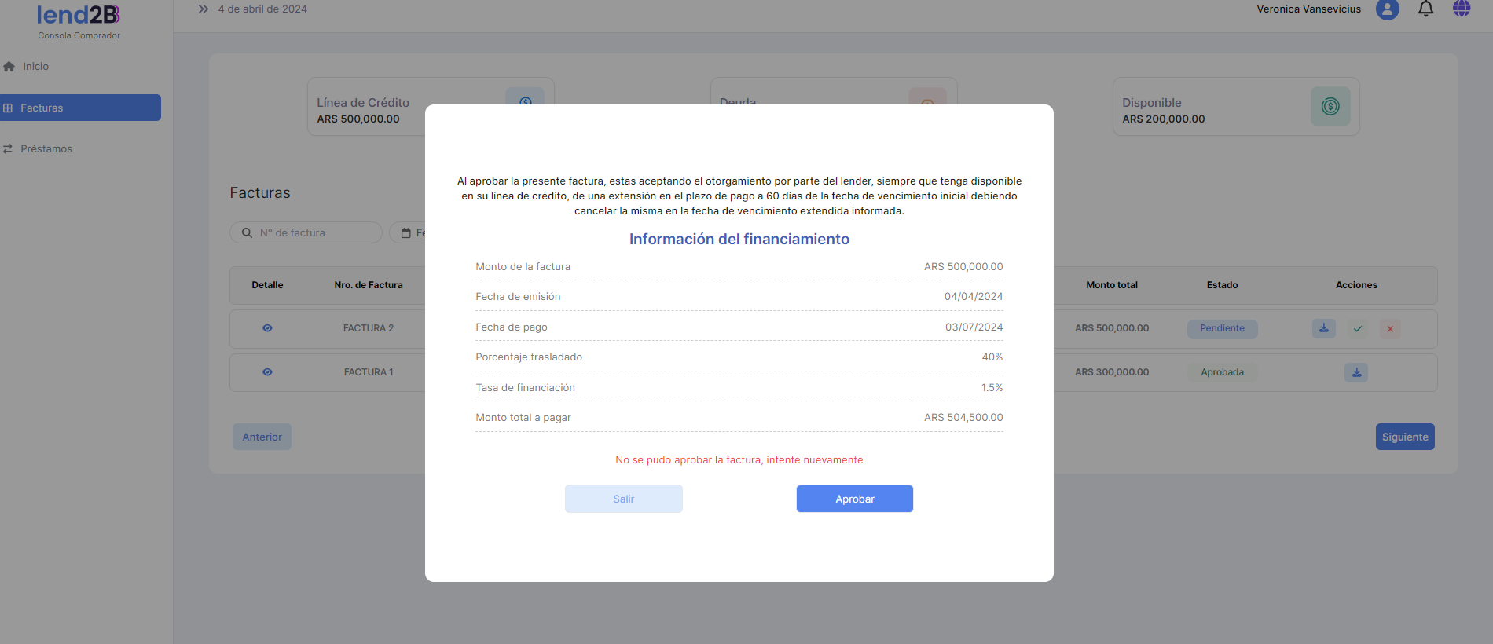The width and height of the screenshot is (1493, 644).
Task: Open the language globe icon
Action: 1462,9
